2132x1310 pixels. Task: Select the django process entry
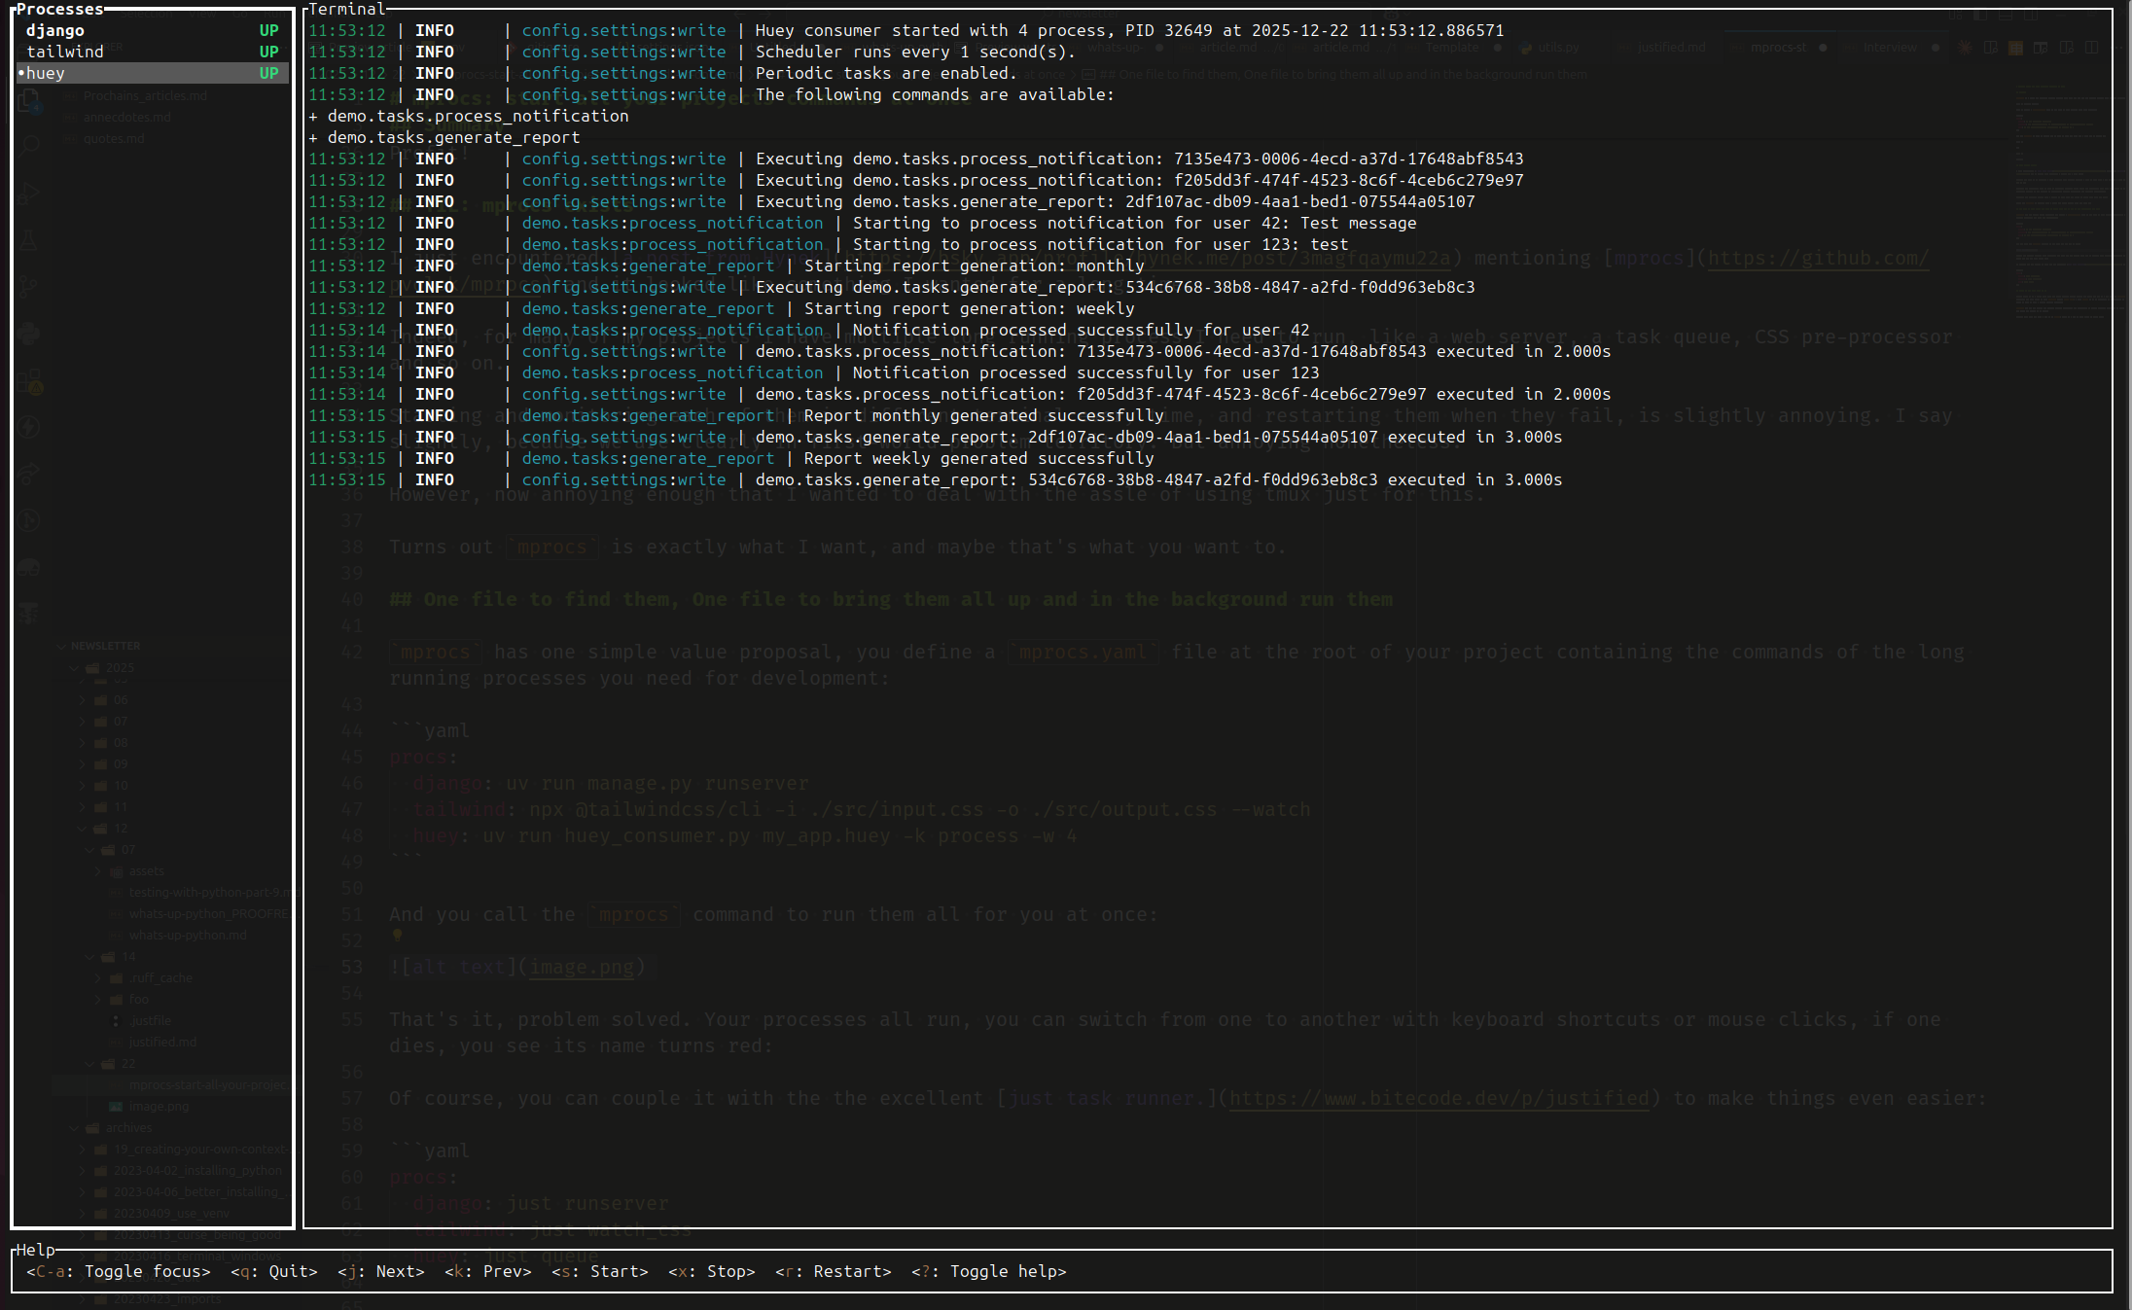pyautogui.click(x=55, y=30)
